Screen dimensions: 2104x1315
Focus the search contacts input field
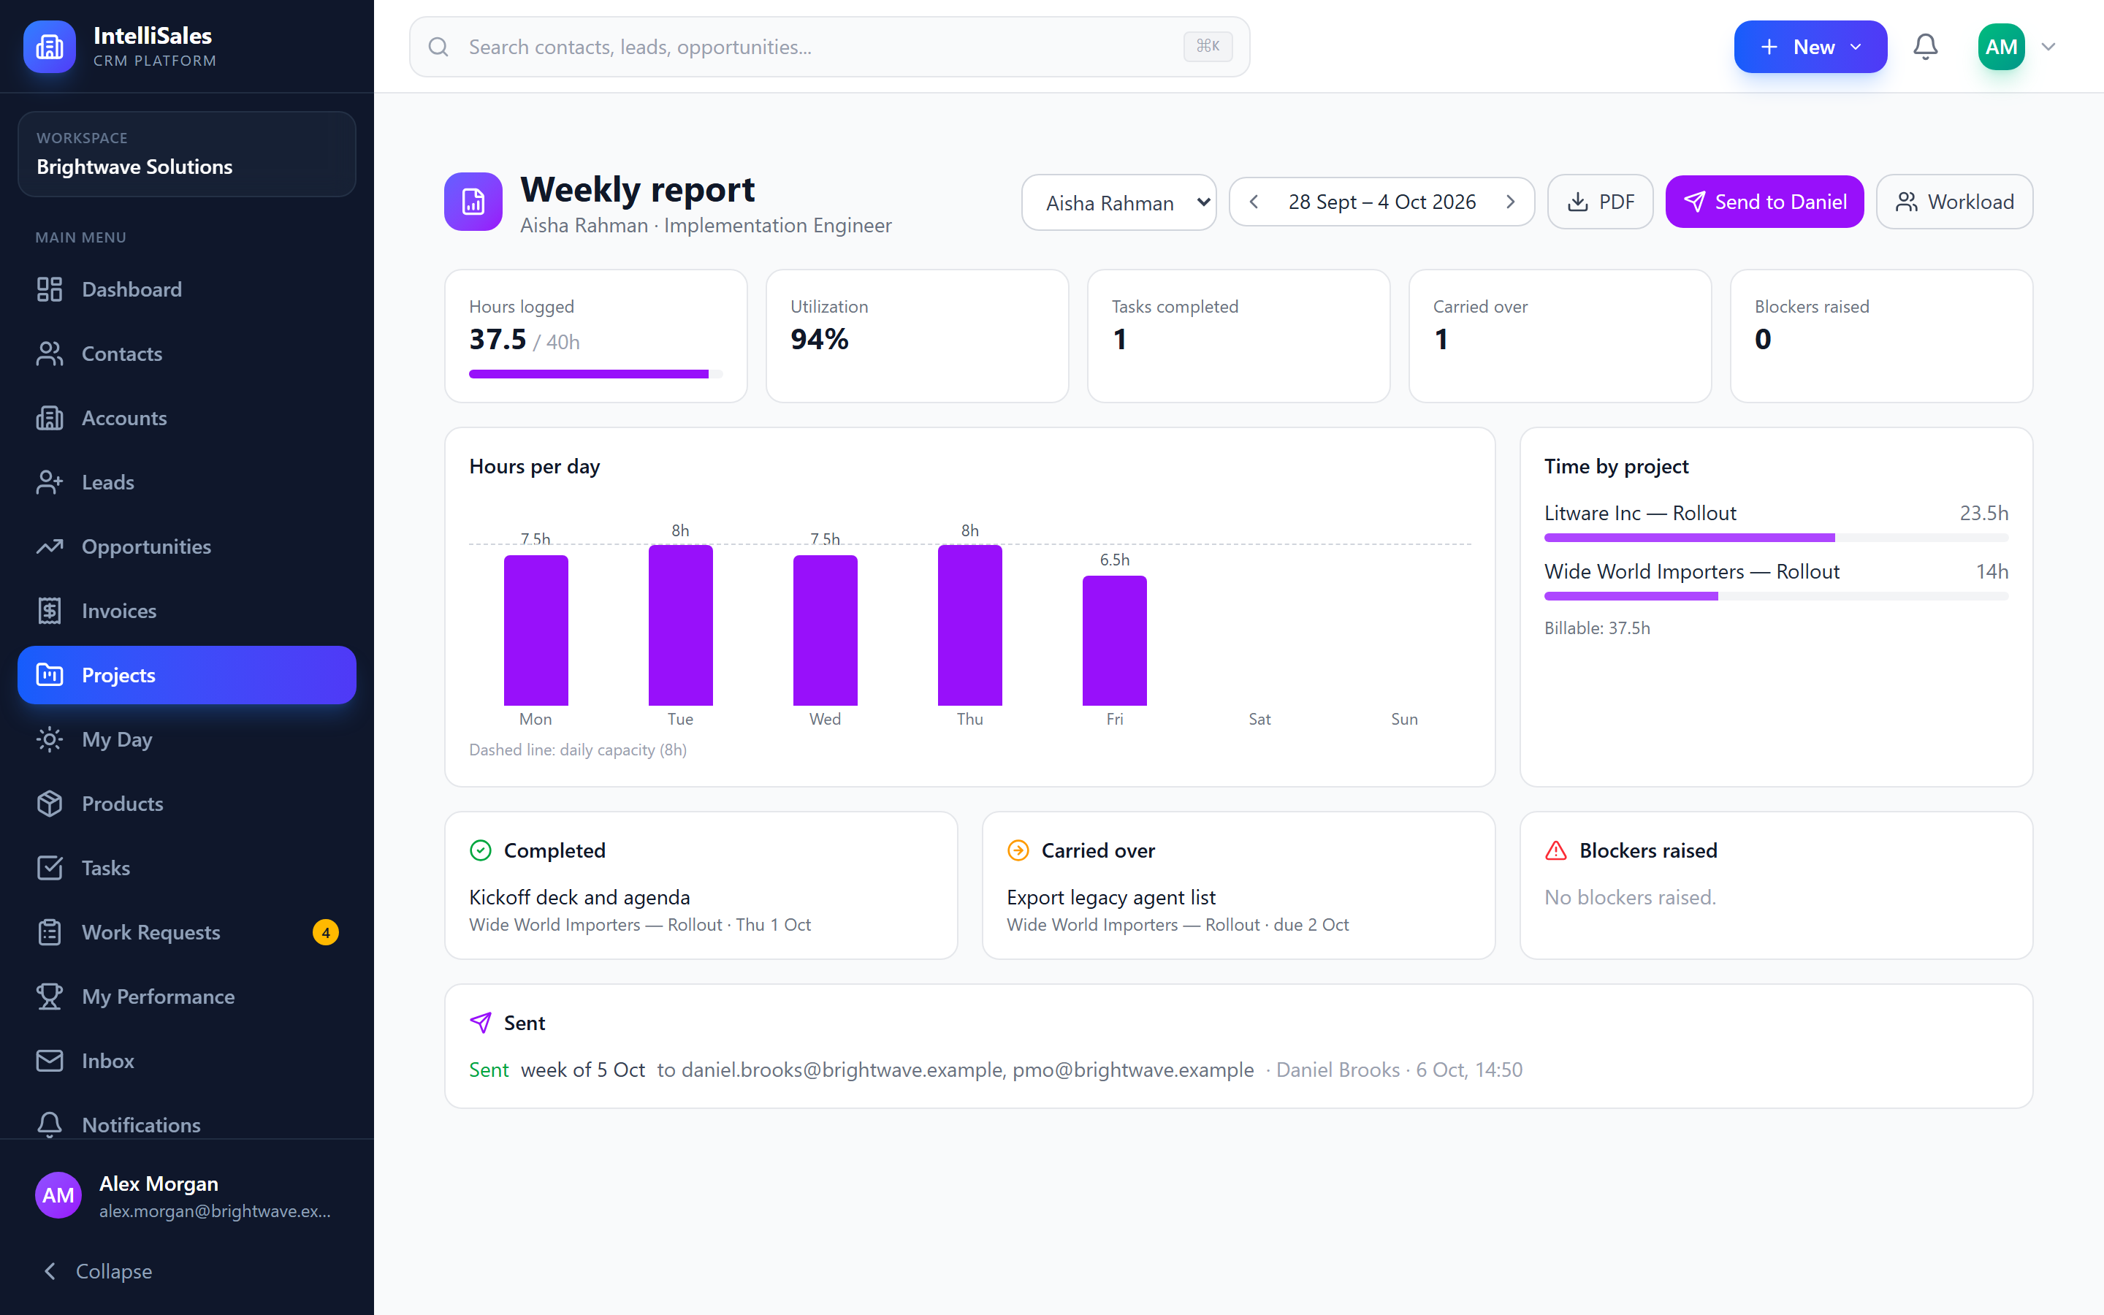(x=829, y=47)
